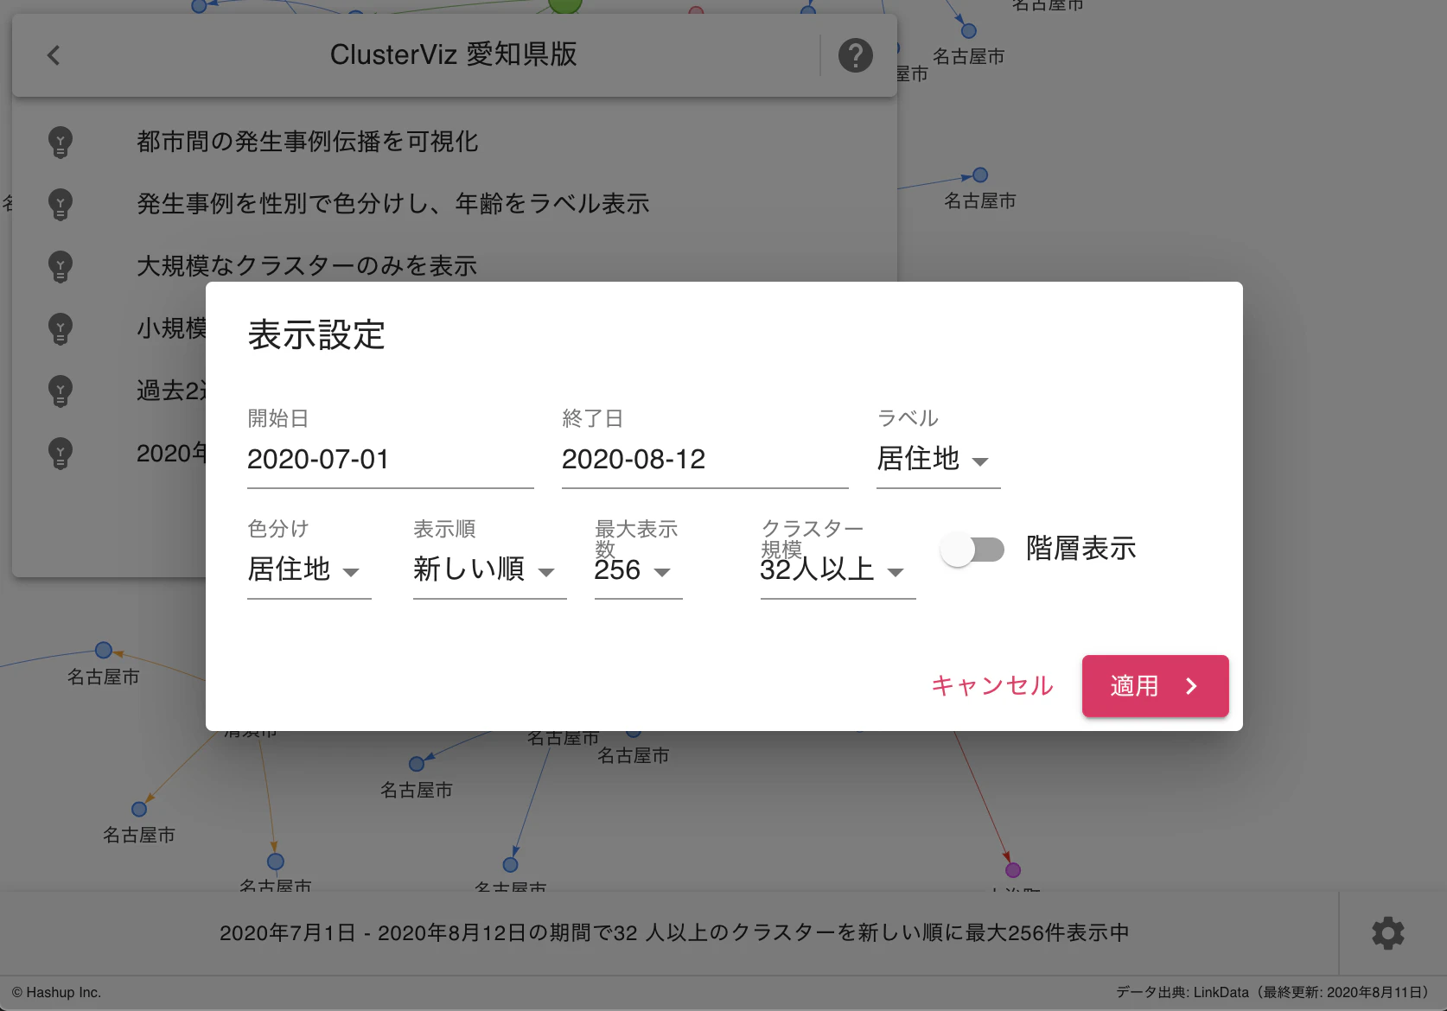Click the データ出典: LinkData source text
The image size is (1447, 1011).
pos(1274,993)
